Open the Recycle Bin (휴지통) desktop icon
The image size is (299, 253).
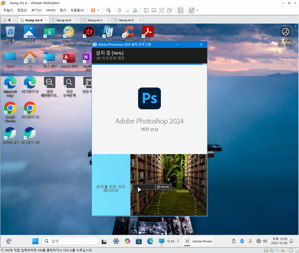[x=10, y=34]
